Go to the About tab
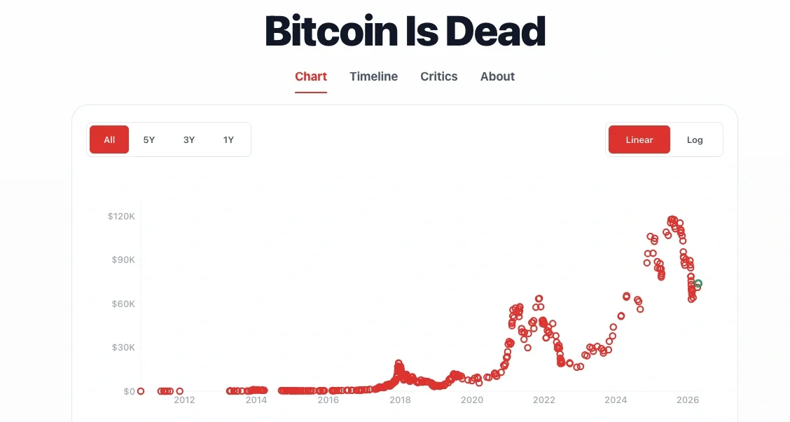 (x=497, y=76)
